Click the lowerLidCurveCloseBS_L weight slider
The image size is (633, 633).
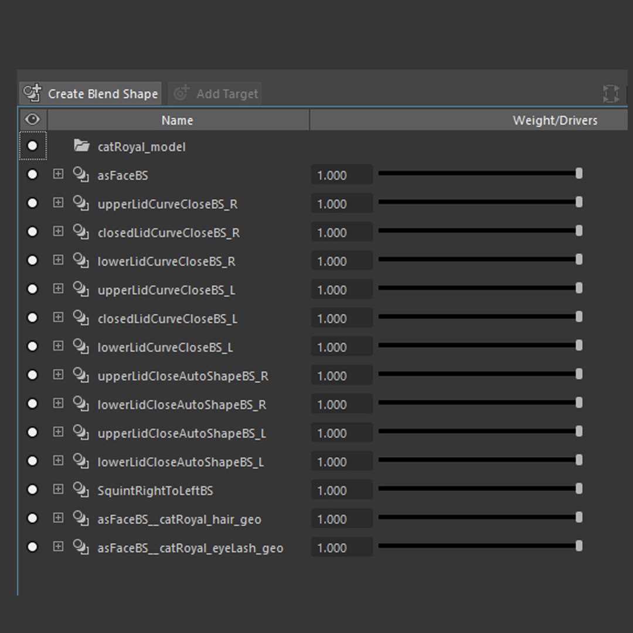click(x=480, y=346)
